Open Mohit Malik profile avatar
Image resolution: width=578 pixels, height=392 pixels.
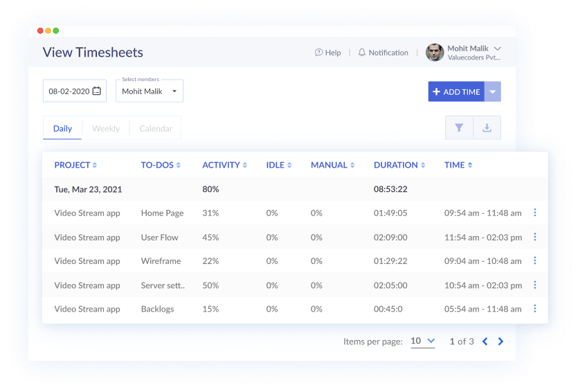[x=435, y=53]
